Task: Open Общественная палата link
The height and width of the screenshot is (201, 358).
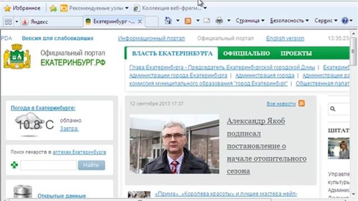Action: coord(323,83)
